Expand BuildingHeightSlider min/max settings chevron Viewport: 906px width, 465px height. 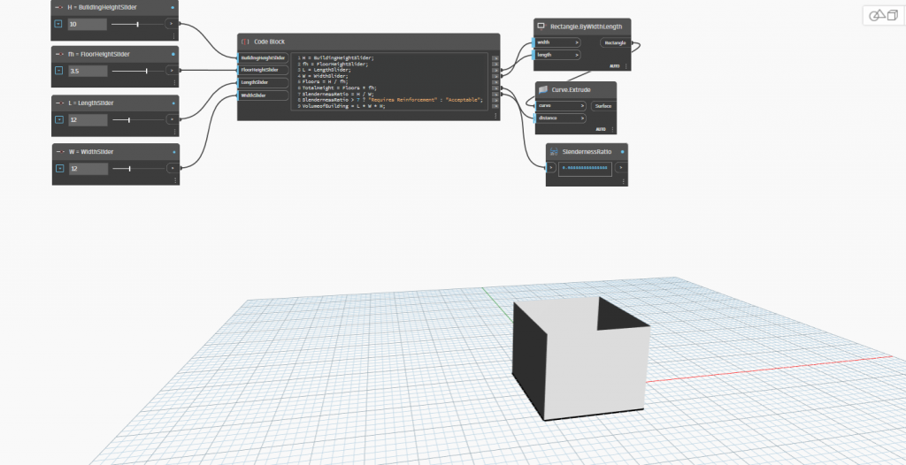click(58, 24)
